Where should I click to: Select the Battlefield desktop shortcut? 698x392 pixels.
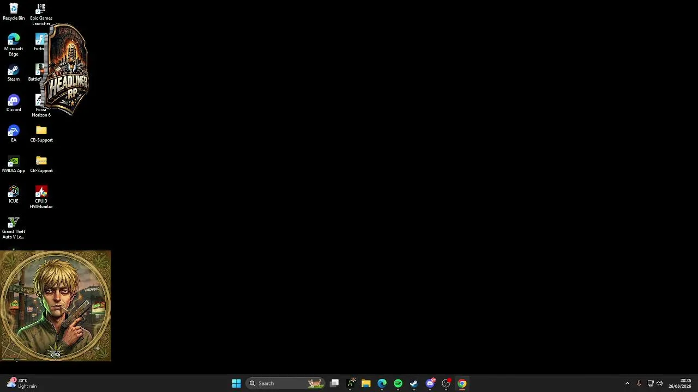tap(35, 73)
